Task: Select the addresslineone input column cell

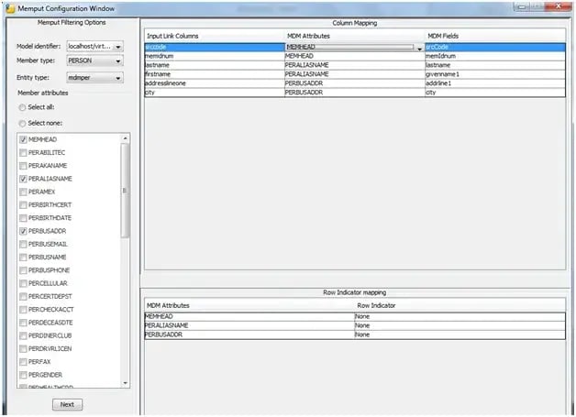Action: pyautogui.click(x=215, y=83)
